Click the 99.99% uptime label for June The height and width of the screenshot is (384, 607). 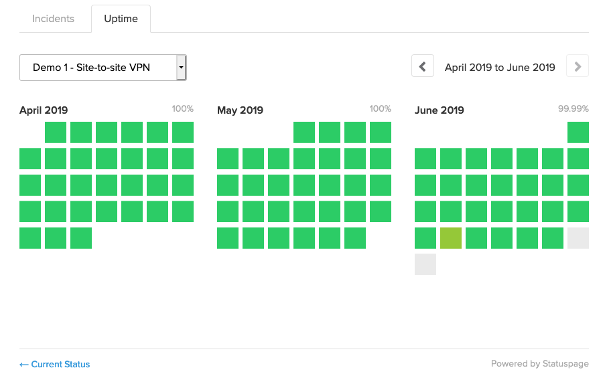(573, 108)
